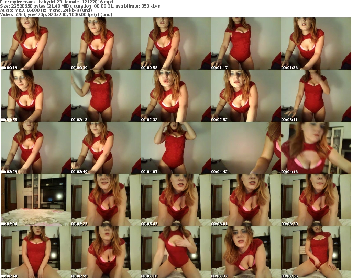Select the thumbnail timestamped 00:05:23
Viewport: 352px width, 278px height.
click(106, 200)
